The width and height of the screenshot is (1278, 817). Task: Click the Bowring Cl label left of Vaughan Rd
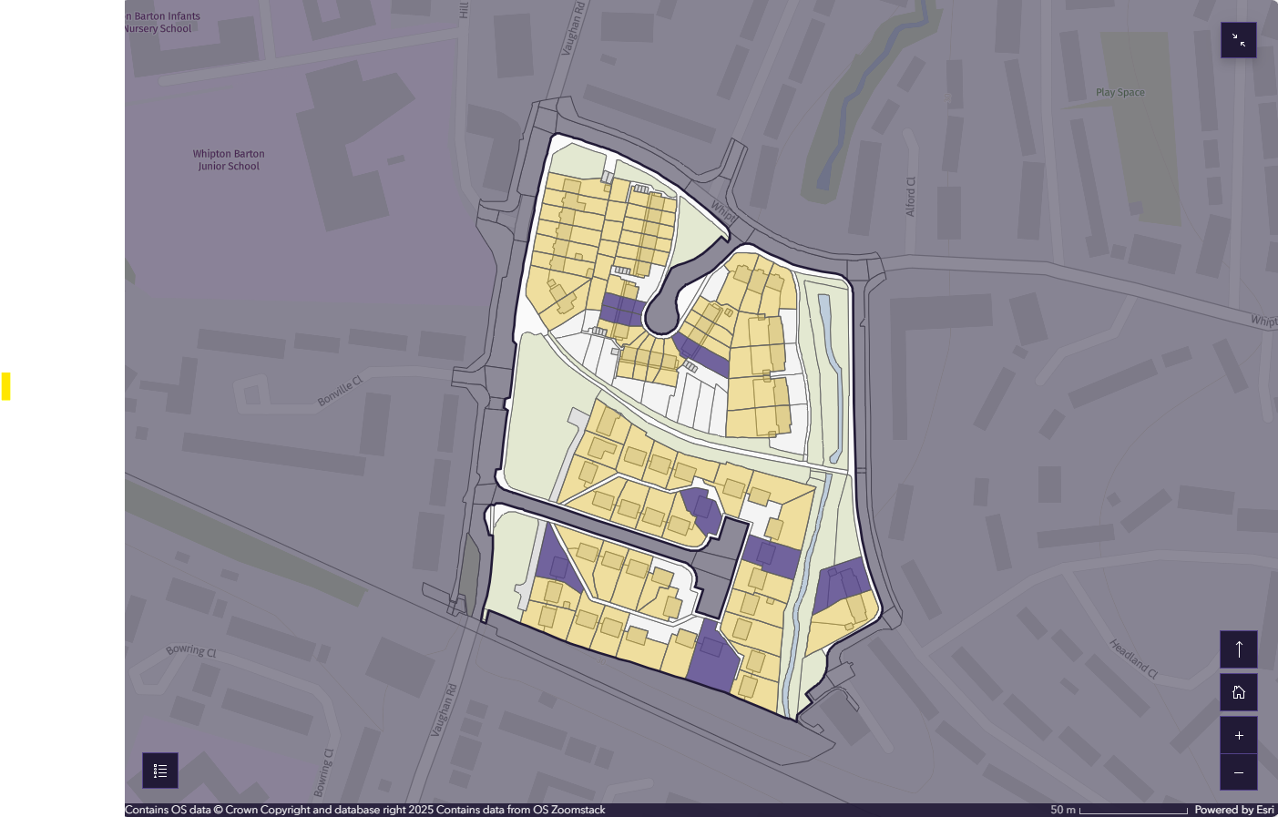click(x=191, y=650)
